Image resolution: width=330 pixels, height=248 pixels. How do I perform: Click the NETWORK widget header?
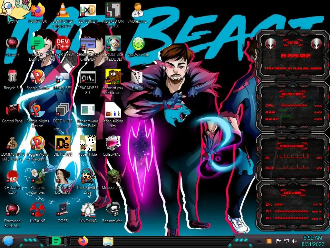click(293, 146)
